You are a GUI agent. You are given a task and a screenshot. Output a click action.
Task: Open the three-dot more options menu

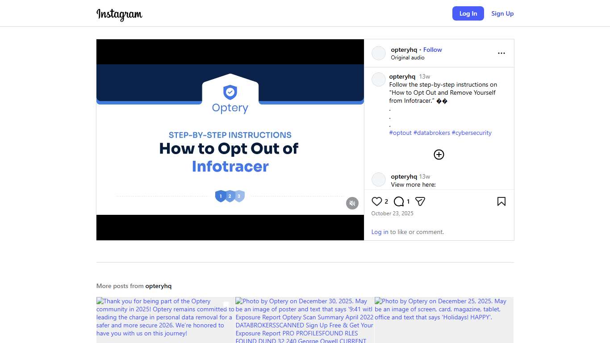[x=501, y=53]
